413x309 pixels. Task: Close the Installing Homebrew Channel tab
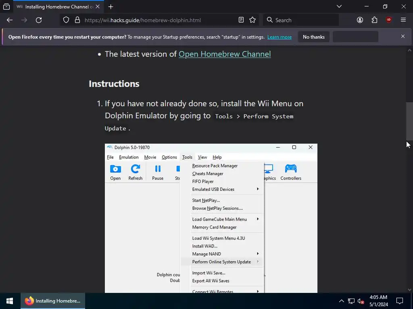[x=98, y=6]
